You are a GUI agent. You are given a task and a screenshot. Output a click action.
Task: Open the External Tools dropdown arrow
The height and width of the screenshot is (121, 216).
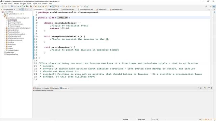tap(33, 6)
